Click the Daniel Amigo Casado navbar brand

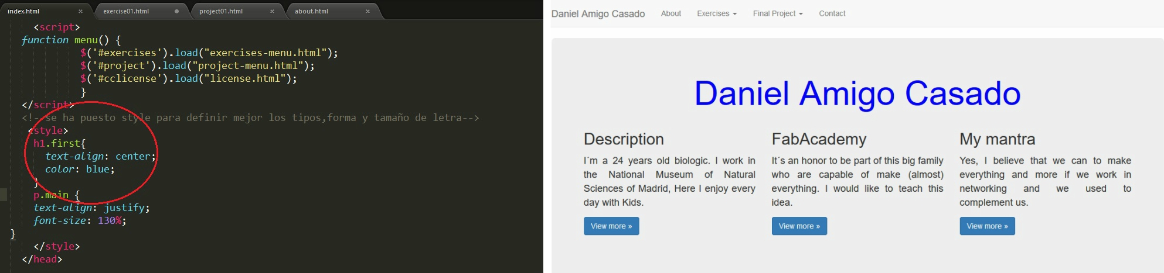click(598, 13)
